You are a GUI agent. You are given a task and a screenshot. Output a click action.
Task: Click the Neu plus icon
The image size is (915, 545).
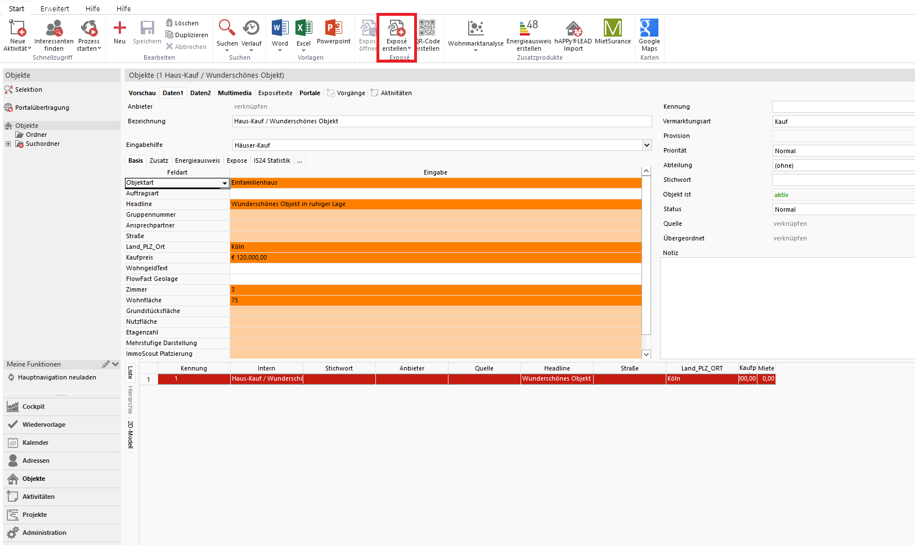(x=119, y=28)
